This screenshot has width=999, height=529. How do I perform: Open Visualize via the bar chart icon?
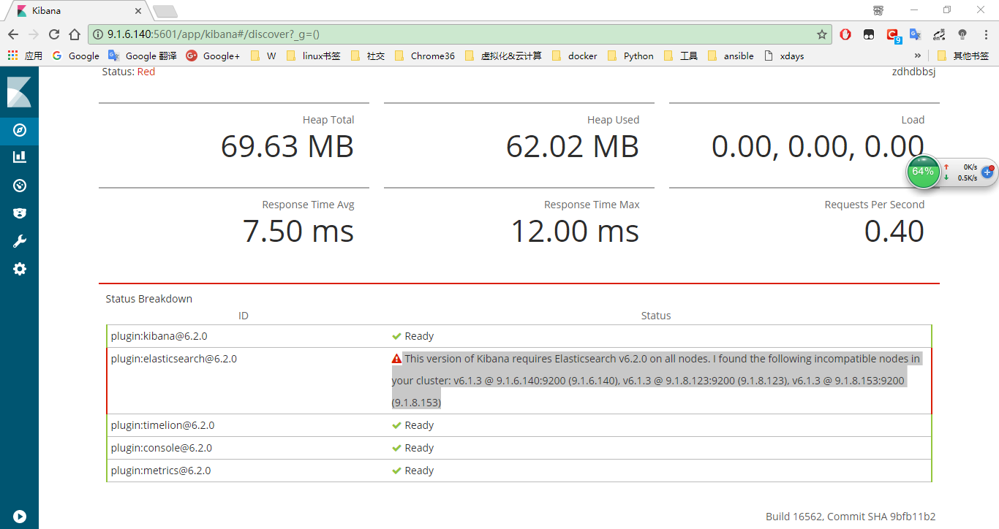click(x=20, y=157)
